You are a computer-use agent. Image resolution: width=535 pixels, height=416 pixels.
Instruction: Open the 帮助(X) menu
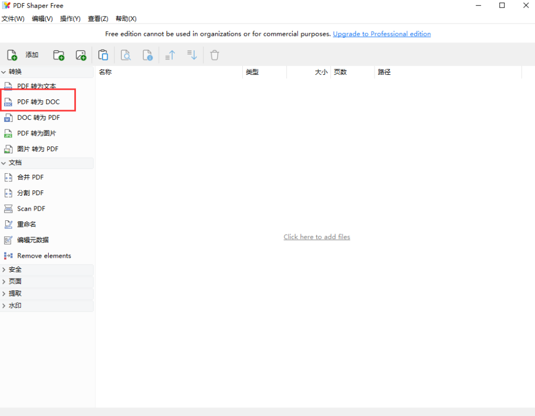coord(126,19)
